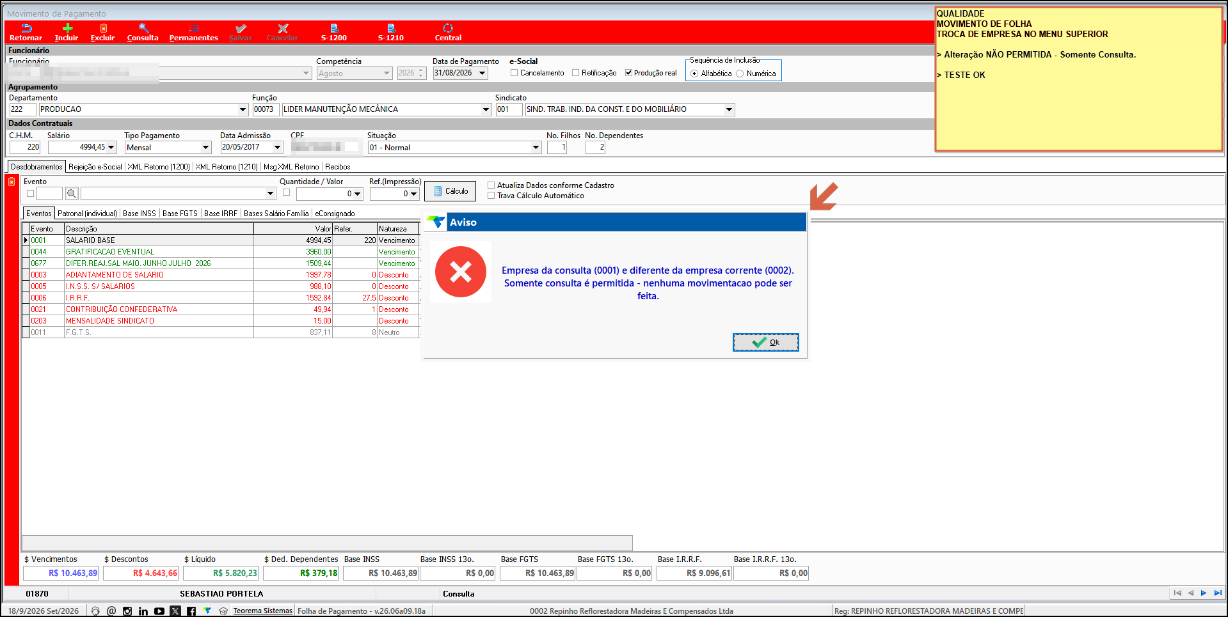Open the LinkedIn icon in status bar
This screenshot has width=1228, height=617.
click(143, 611)
